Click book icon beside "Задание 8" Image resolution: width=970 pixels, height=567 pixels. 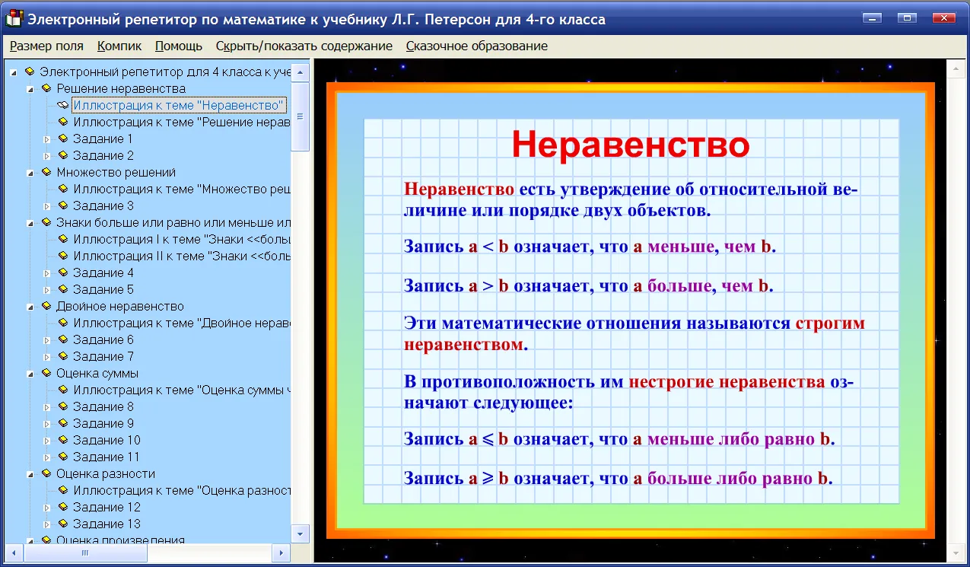pyautogui.click(x=64, y=406)
